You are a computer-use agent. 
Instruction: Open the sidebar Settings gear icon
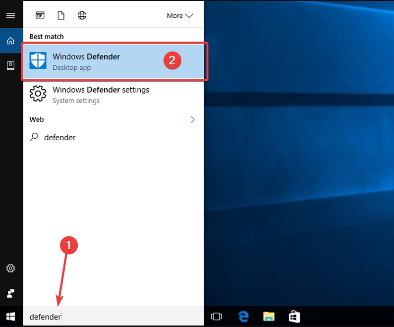tap(10, 268)
